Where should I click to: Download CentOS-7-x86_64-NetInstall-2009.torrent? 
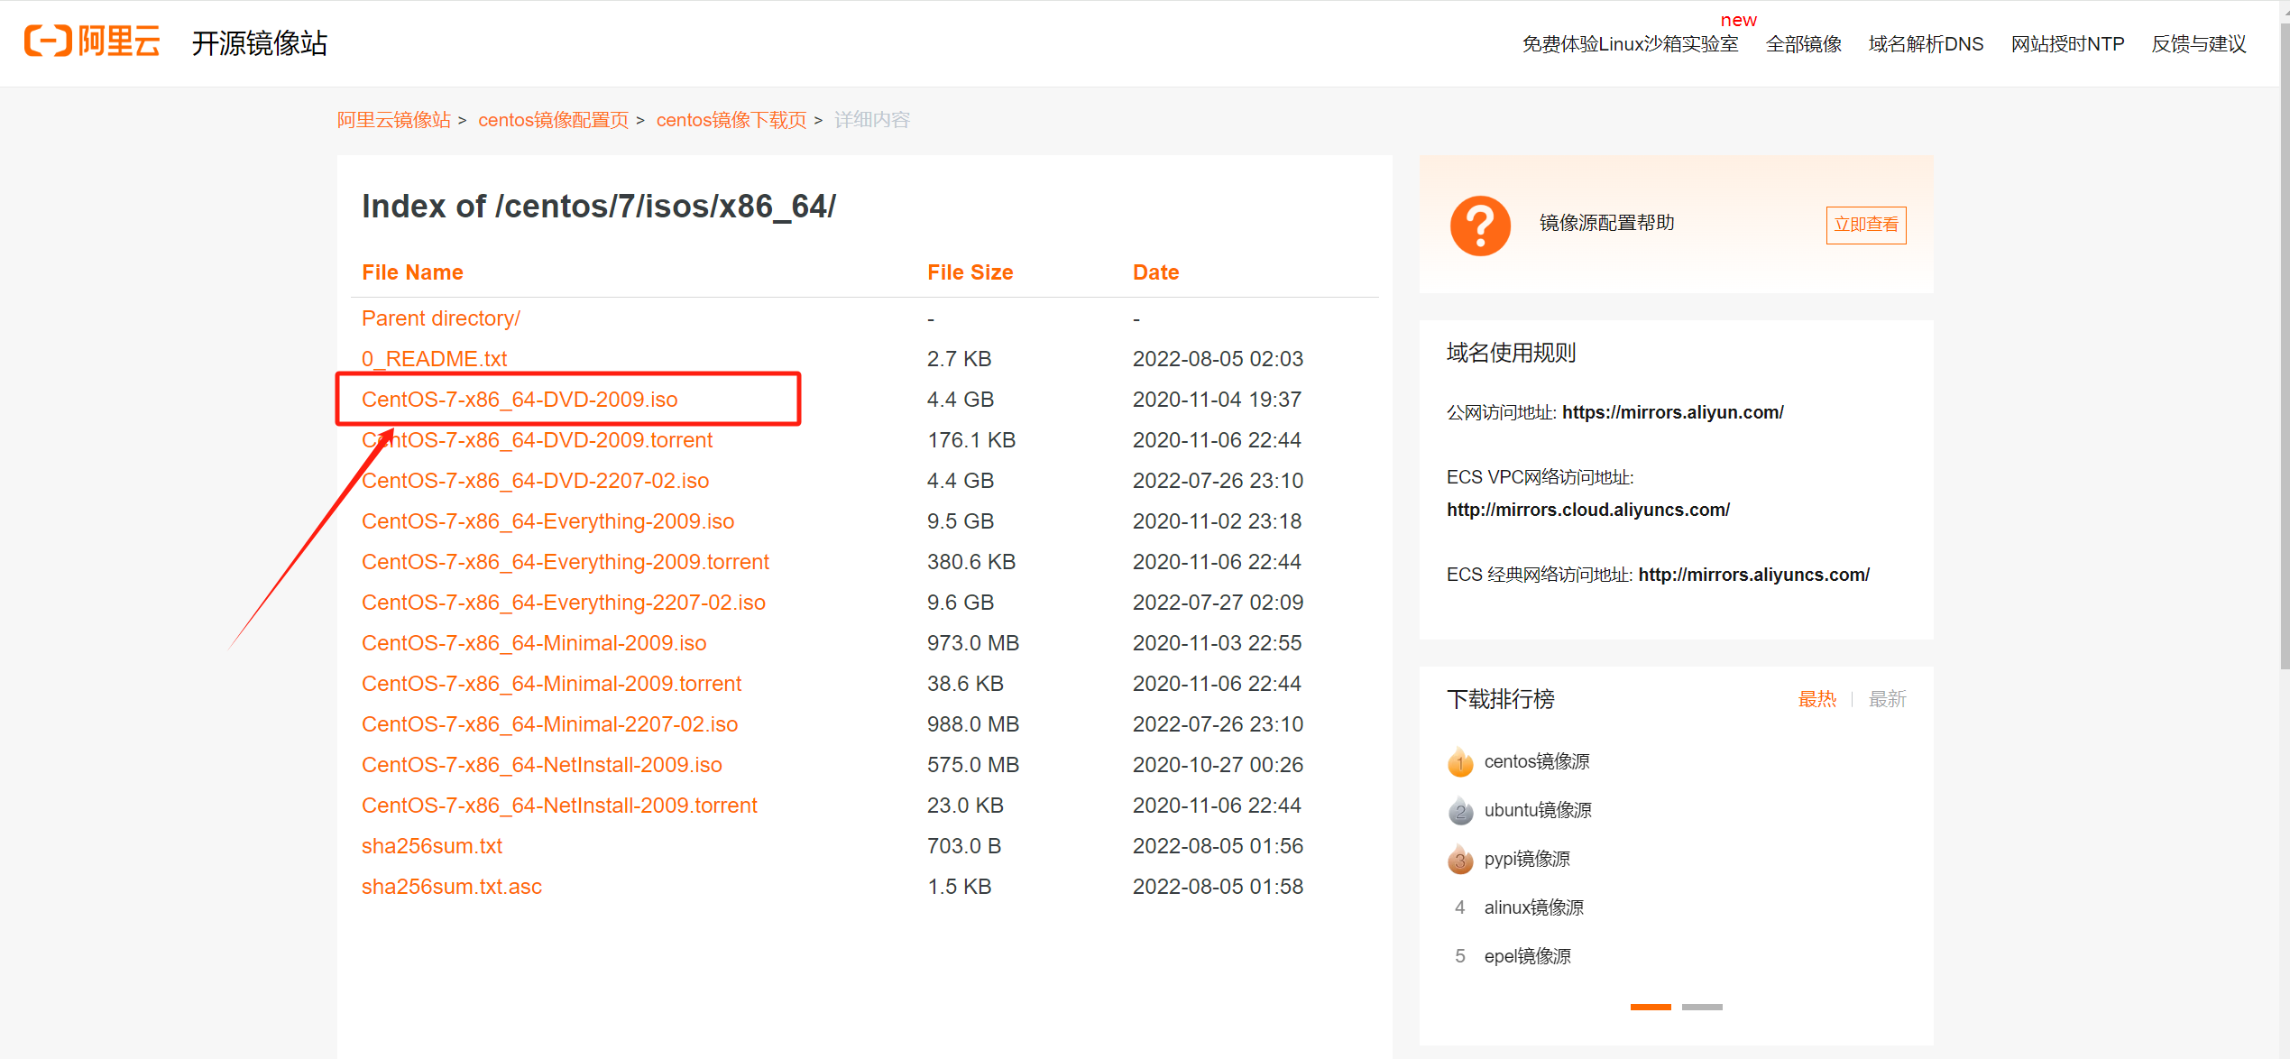click(559, 806)
